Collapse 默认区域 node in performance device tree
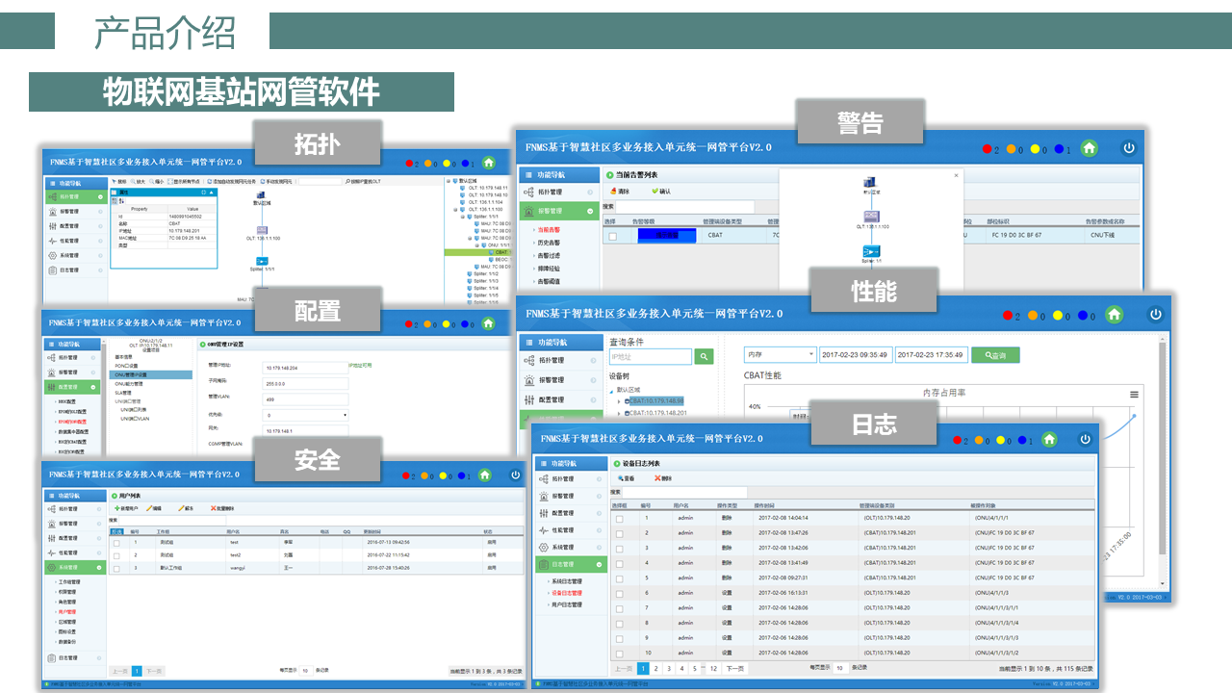This screenshot has width=1232, height=693. coord(612,390)
